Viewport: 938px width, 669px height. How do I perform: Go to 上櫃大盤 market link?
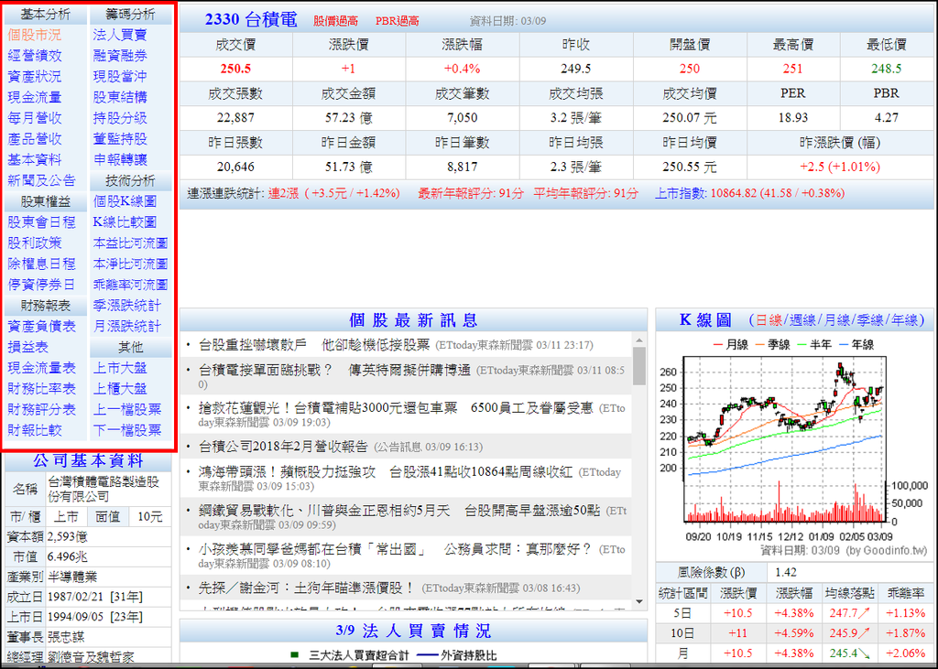[120, 389]
